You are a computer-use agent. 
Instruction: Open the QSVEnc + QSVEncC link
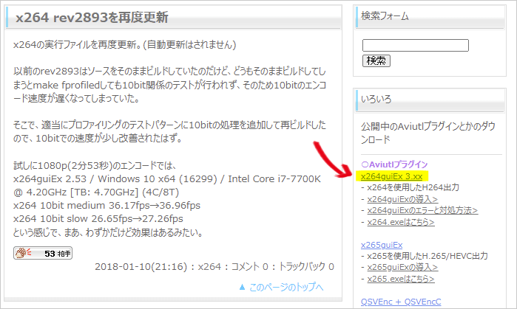pos(401,302)
